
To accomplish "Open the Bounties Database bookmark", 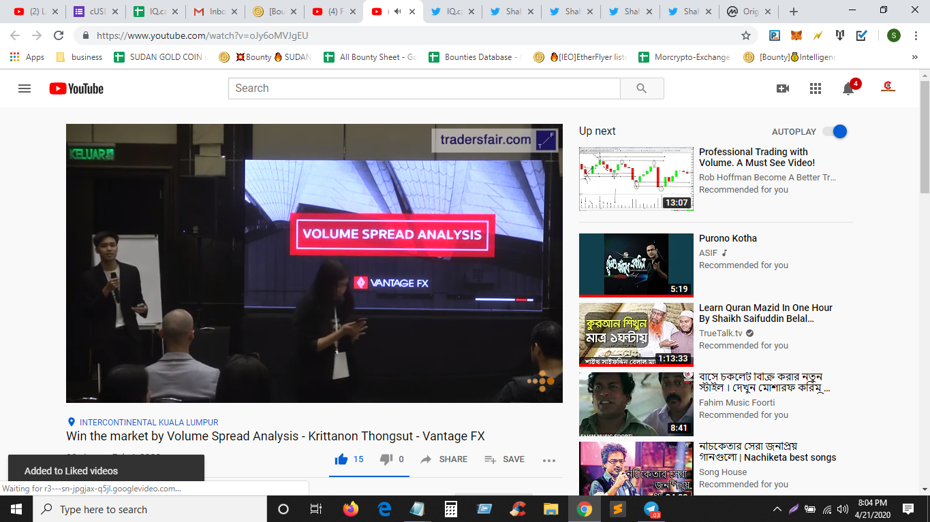I will pos(476,57).
